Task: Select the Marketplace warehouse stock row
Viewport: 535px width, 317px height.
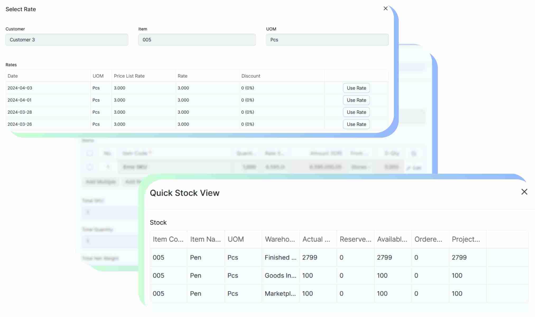Action: (x=281, y=293)
